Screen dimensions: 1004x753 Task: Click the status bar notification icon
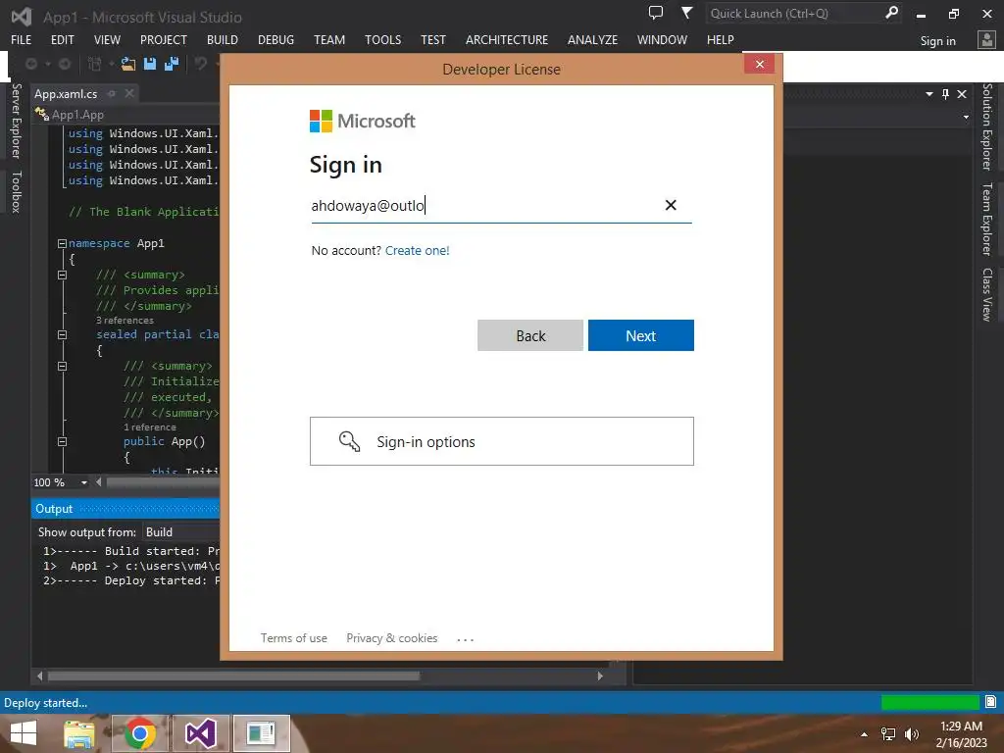(990, 702)
